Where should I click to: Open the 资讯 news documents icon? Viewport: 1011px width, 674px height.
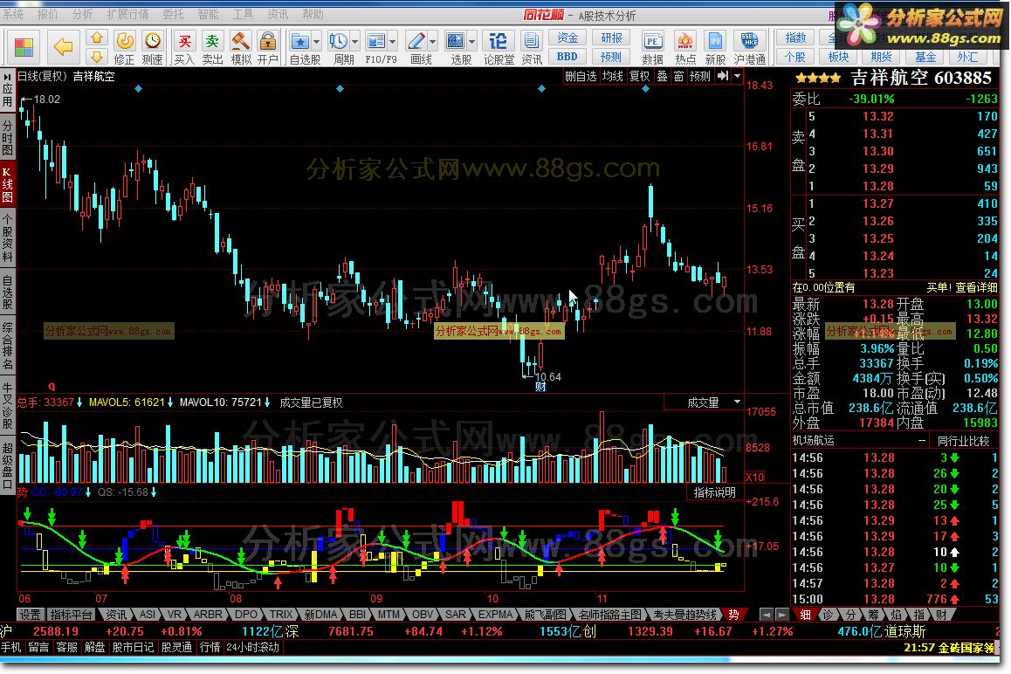[532, 41]
